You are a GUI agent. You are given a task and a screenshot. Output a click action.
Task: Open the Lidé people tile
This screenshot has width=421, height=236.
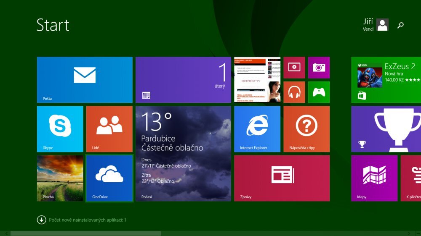(x=109, y=129)
